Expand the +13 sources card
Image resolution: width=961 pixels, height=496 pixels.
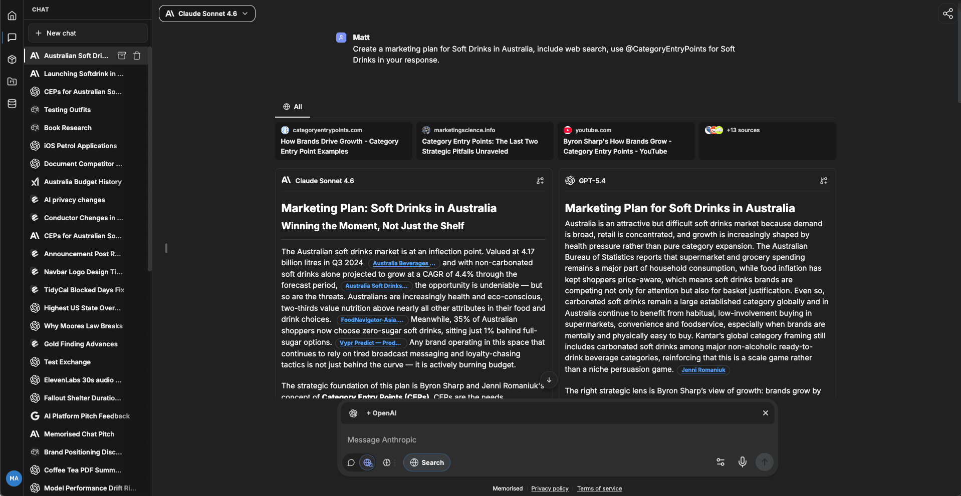click(x=767, y=141)
